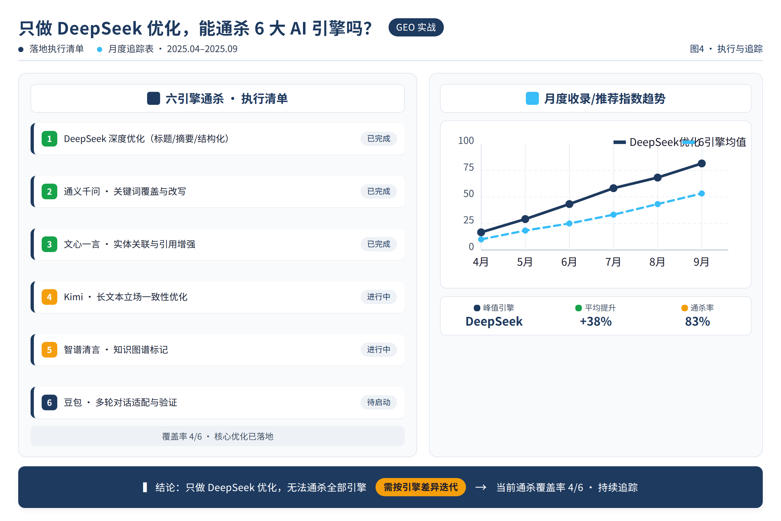Click 图4 · 执行与追踪 caption
This screenshot has width=781, height=521.
[x=726, y=49]
